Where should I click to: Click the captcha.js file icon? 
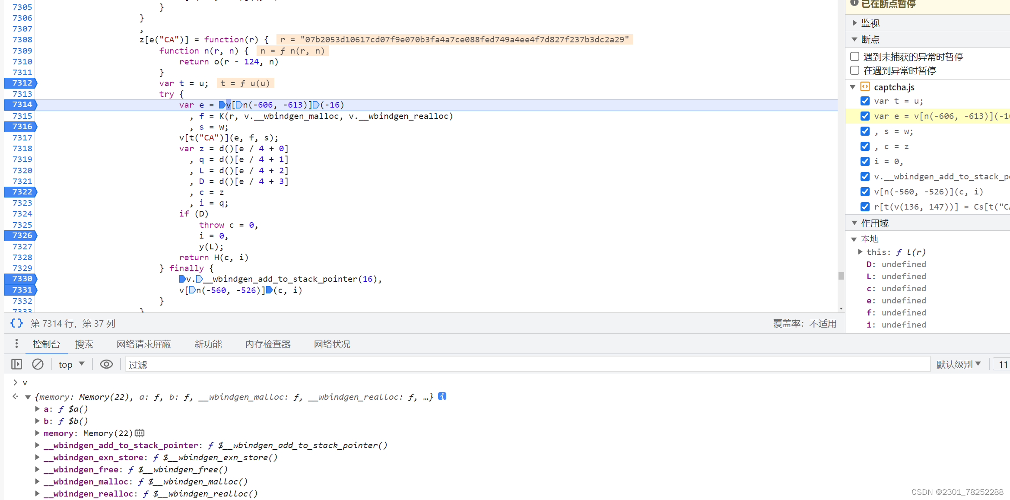pyautogui.click(x=865, y=87)
